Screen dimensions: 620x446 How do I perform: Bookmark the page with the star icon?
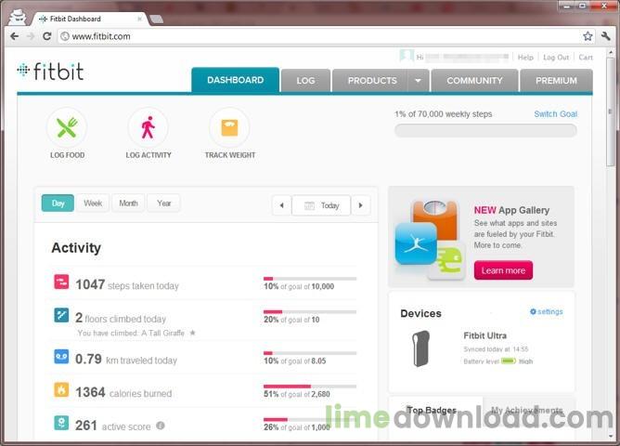[x=588, y=36]
